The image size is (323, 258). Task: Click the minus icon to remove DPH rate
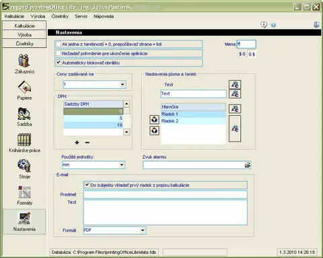[x=87, y=142]
